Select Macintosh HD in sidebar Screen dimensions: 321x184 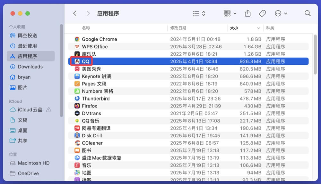pyautogui.click(x=31, y=163)
